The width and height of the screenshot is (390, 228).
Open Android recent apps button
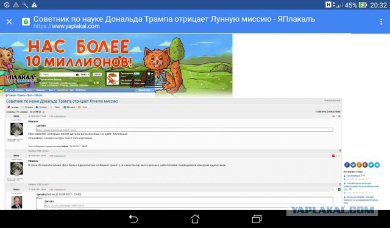point(257,219)
